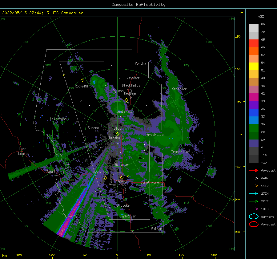This screenshot has height=259, width=277.
Task: Click the Innisfail label
Action: (x=124, y=111)
